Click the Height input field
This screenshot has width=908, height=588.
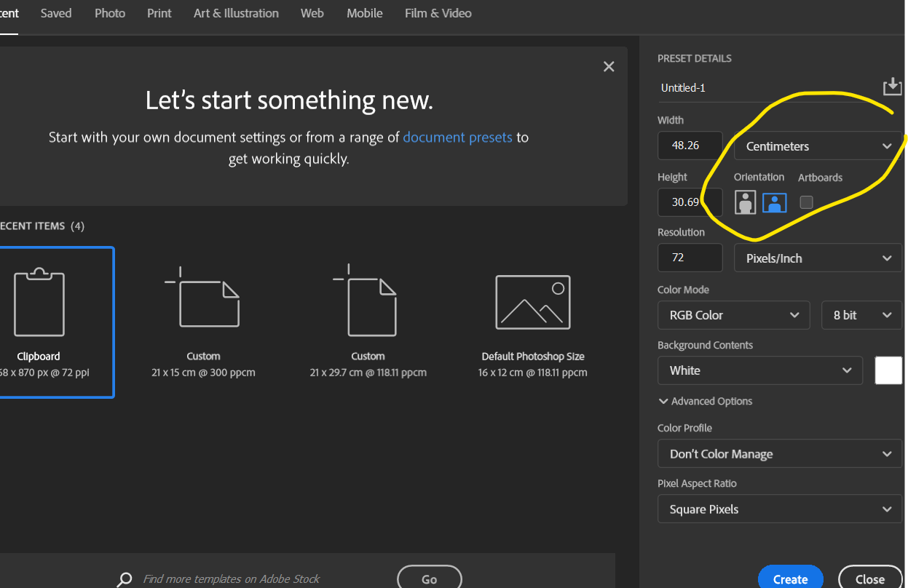pyautogui.click(x=690, y=202)
